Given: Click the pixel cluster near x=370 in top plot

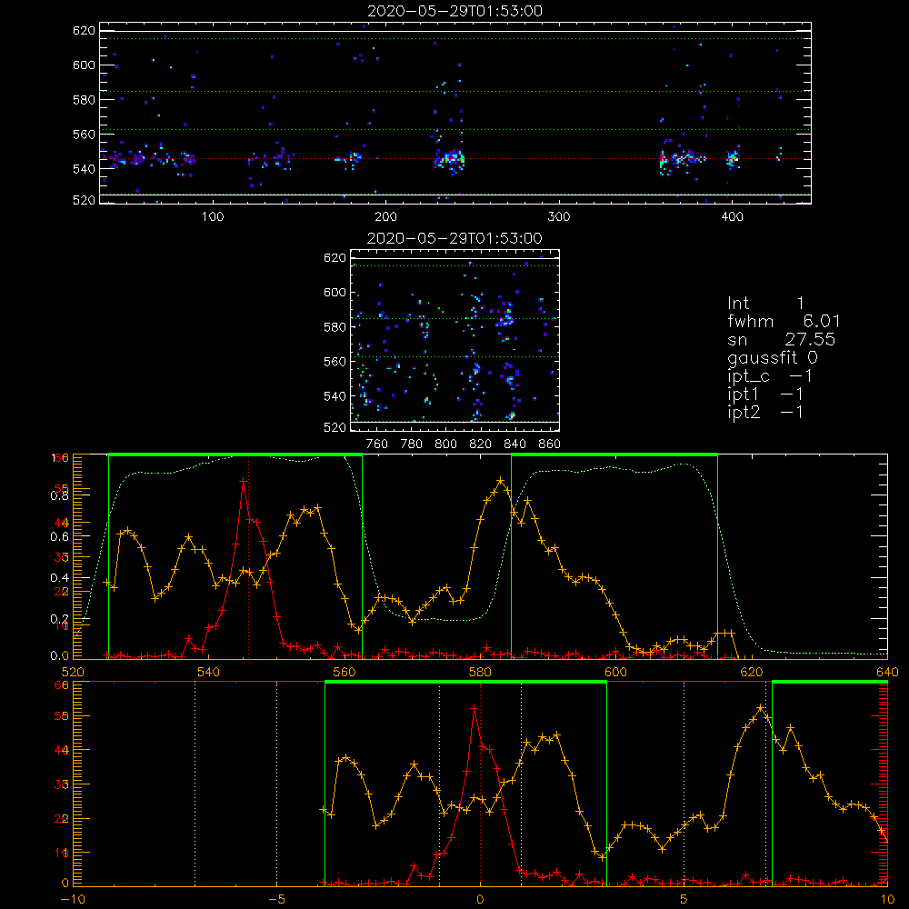Looking at the screenshot, I should click(683, 157).
